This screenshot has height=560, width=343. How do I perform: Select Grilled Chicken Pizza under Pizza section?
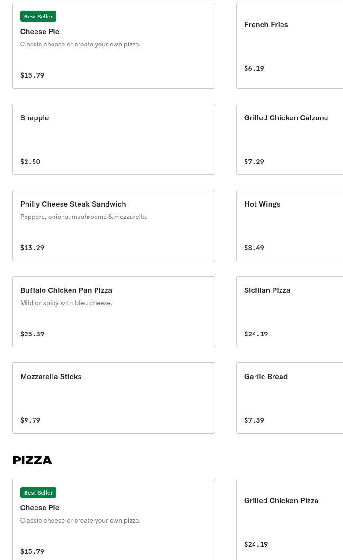coord(290,520)
